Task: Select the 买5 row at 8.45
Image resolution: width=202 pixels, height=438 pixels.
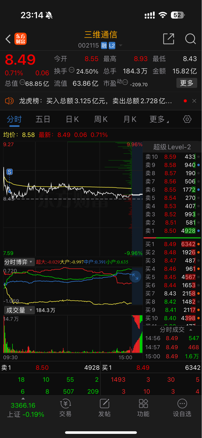Action: (x=172, y=277)
